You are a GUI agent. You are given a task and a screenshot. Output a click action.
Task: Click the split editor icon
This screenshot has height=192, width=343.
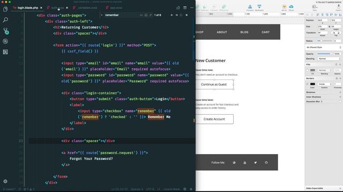(x=185, y=7)
